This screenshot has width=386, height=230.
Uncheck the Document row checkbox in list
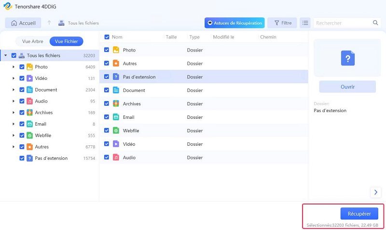(x=107, y=90)
